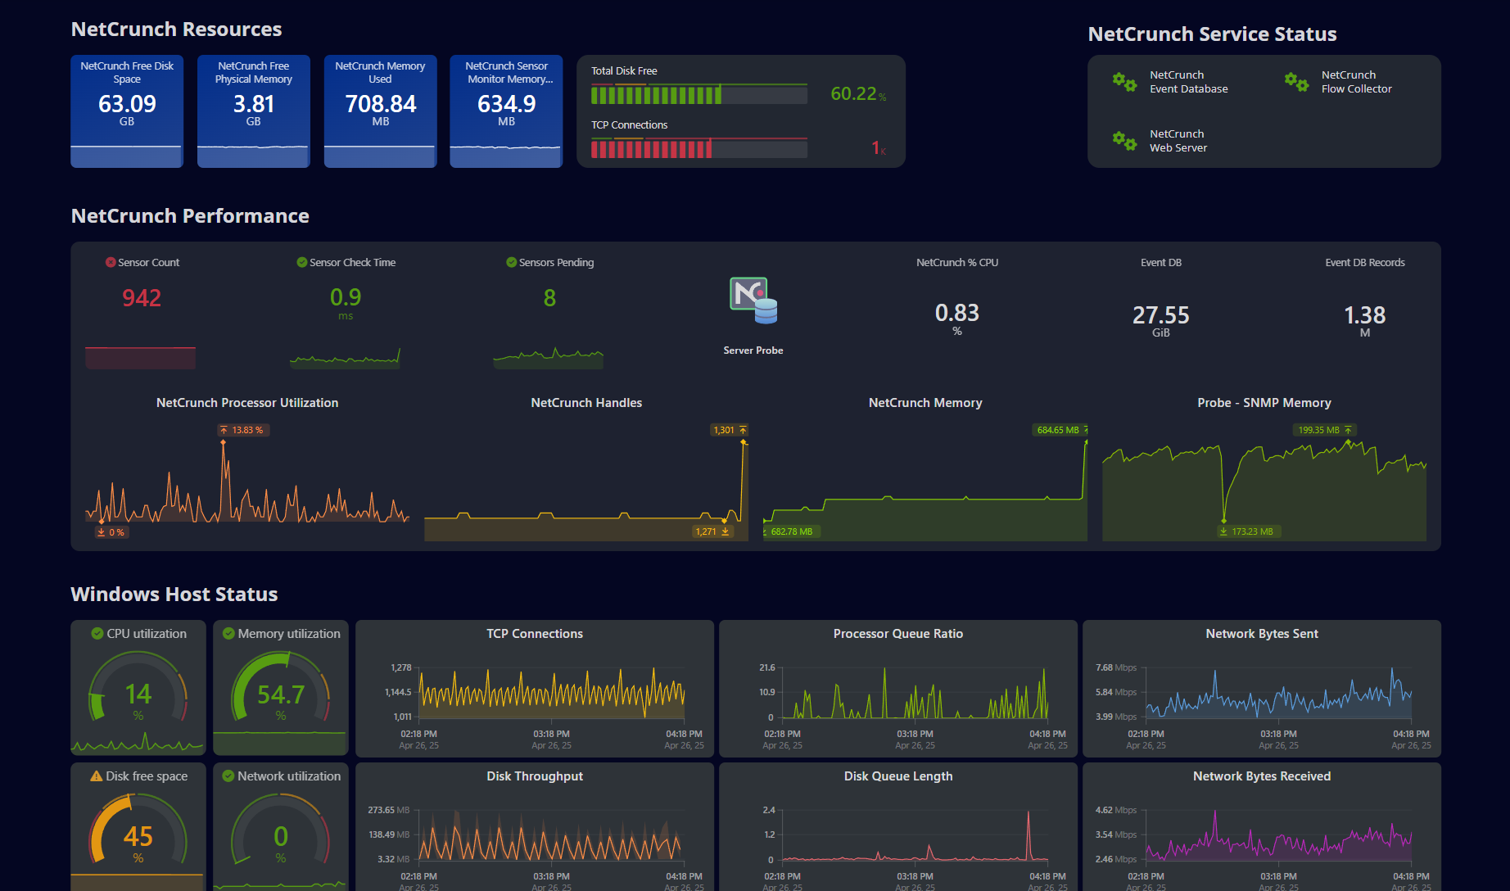Click the 199.35 MB peak marker in SNMP Memory

[x=1324, y=430]
